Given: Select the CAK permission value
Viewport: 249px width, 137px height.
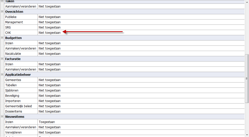Looking at the screenshot, I should [x=49, y=32].
